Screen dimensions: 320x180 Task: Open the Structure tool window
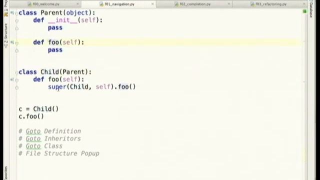point(6,35)
